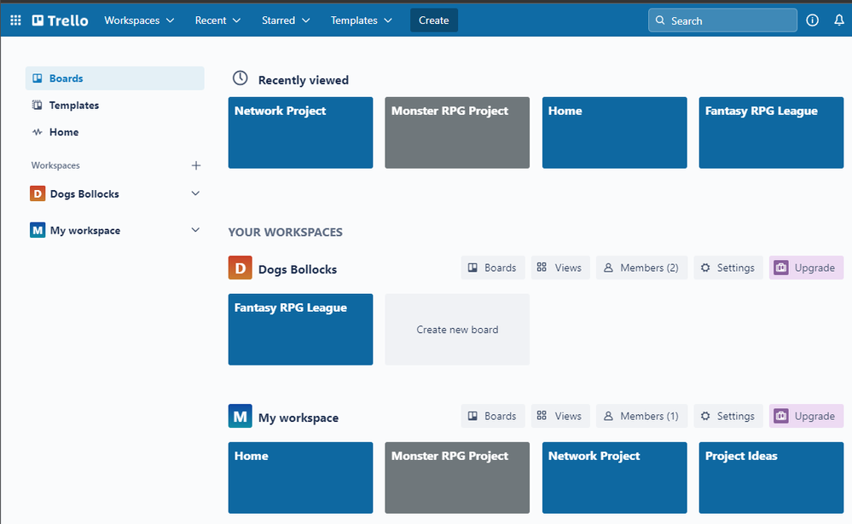Viewport: 852px width, 524px height.
Task: Open Fantasy RPG League in Recently viewed
Action: 771,133
